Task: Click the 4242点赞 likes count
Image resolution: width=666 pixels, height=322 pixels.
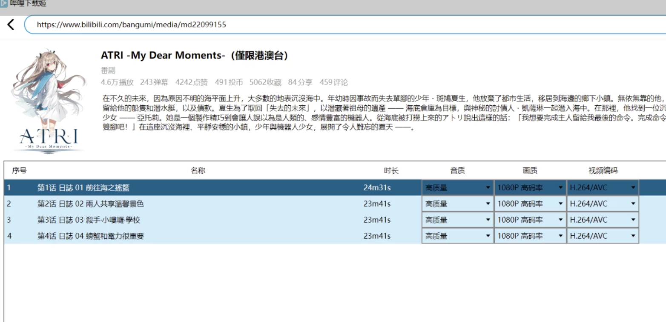Action: [x=192, y=82]
